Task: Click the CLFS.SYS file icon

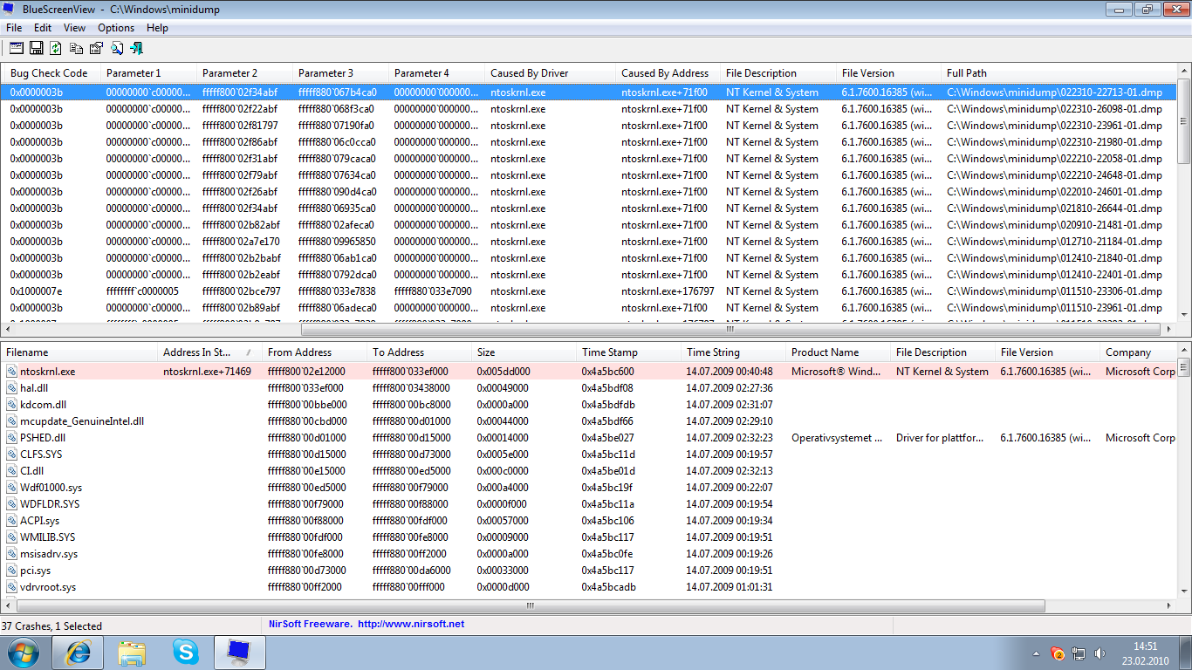Action: click(x=12, y=455)
